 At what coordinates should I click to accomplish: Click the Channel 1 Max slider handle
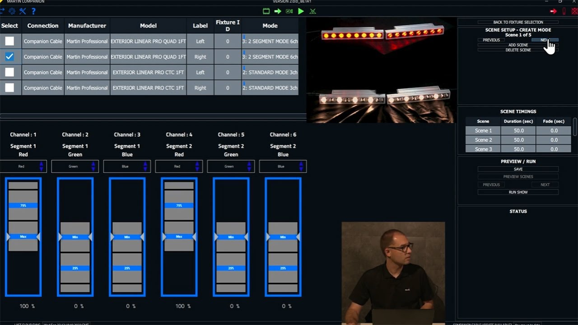click(x=23, y=237)
